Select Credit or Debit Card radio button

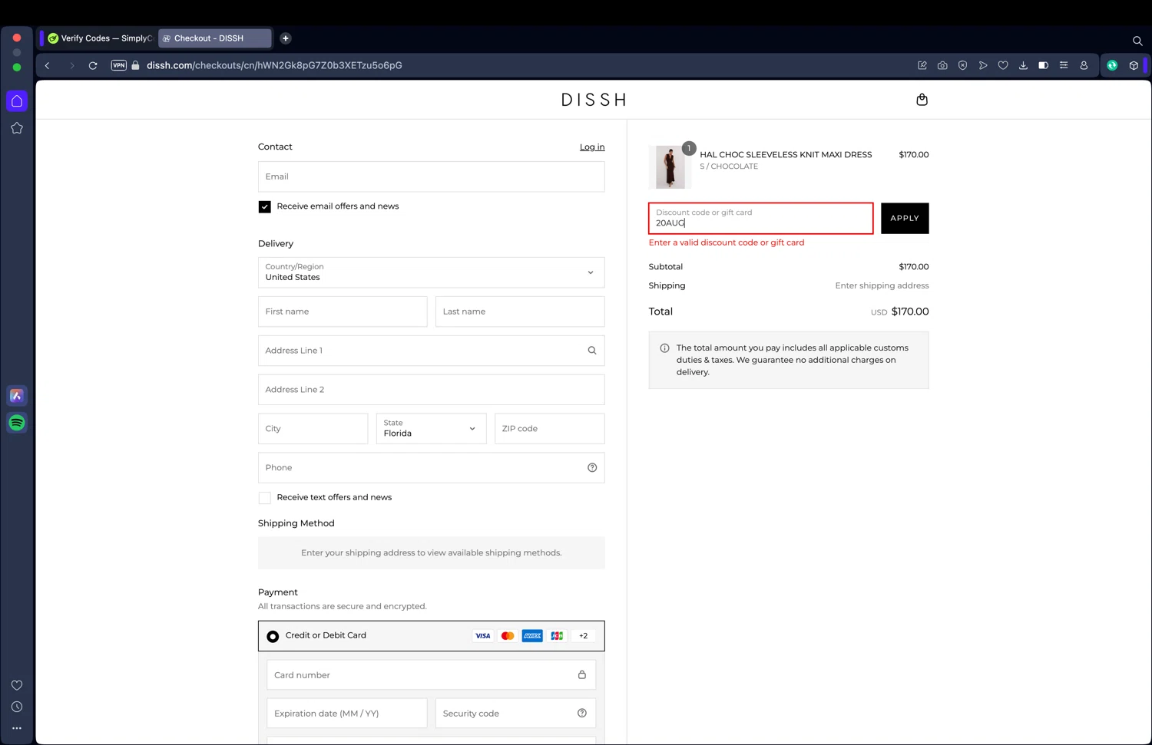(273, 637)
